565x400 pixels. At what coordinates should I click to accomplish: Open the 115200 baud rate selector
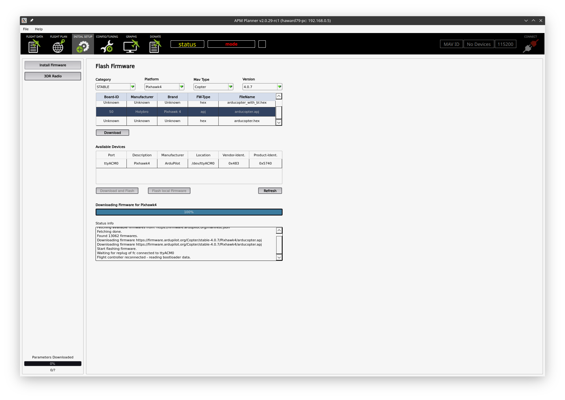point(505,44)
